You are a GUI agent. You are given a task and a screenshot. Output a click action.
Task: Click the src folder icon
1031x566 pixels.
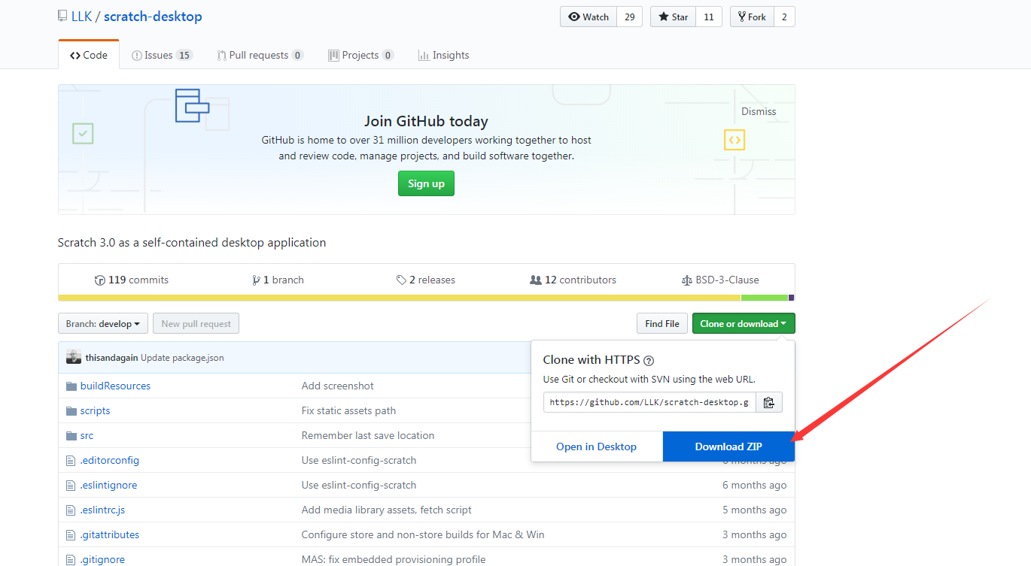(71, 435)
